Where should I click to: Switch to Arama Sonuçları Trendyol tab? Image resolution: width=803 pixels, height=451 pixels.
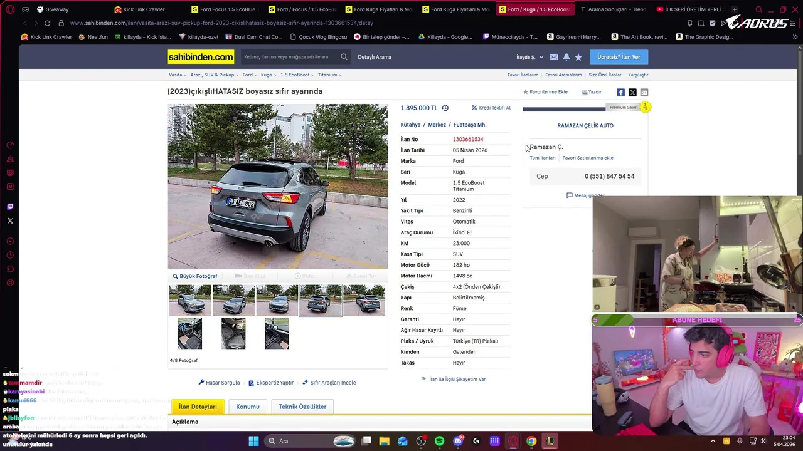click(612, 9)
